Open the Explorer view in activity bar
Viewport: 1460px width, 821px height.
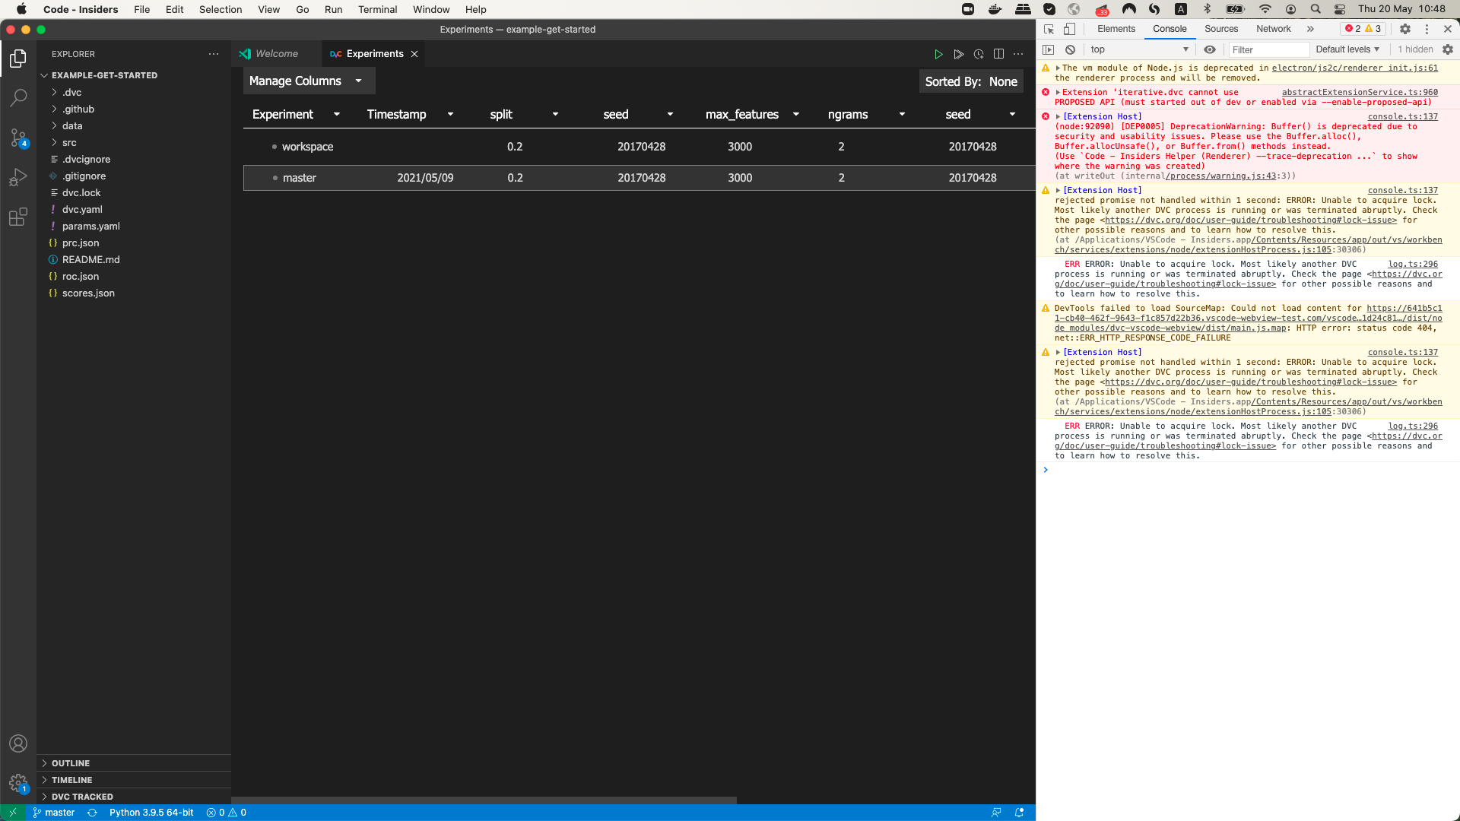click(x=18, y=59)
